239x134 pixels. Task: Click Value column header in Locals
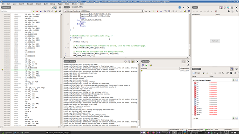(x=227, y=15)
